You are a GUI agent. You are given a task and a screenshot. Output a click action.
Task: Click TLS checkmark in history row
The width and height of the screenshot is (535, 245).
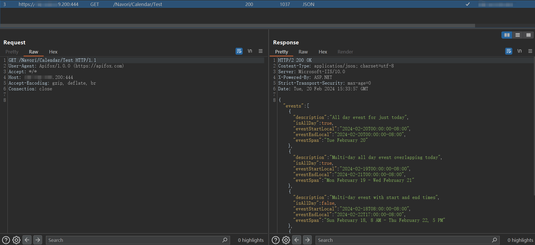468,4
